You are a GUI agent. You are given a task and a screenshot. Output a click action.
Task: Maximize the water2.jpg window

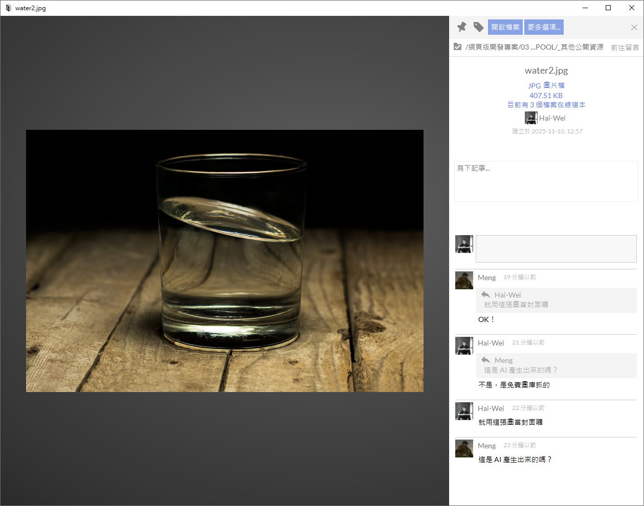pos(608,8)
